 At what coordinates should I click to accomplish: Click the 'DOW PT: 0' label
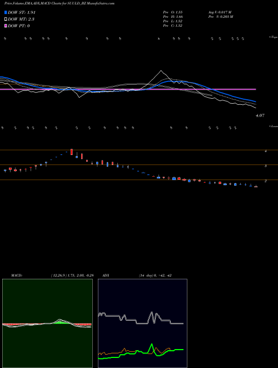pos(19,26)
